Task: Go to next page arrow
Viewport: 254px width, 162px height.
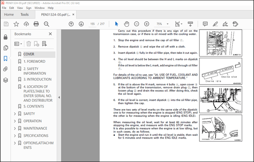Action: click(81, 24)
